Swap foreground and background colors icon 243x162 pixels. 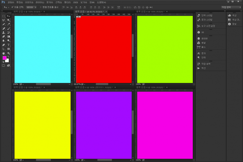tap(8, 57)
